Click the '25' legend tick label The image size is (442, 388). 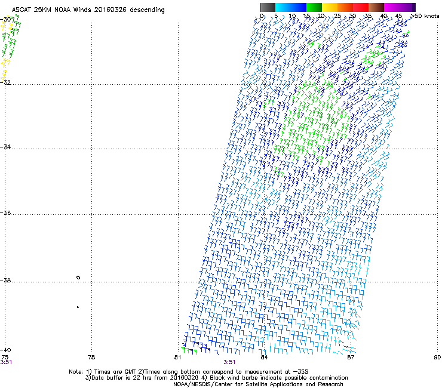click(337, 16)
